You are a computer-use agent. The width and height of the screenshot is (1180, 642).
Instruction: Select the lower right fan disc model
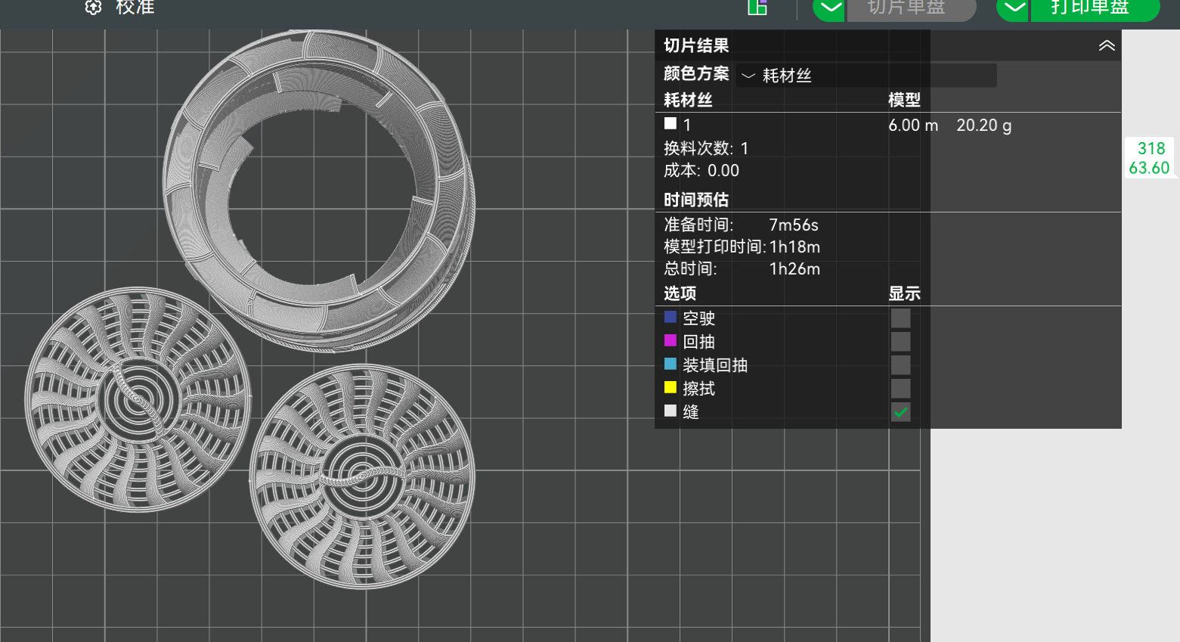[362, 476]
